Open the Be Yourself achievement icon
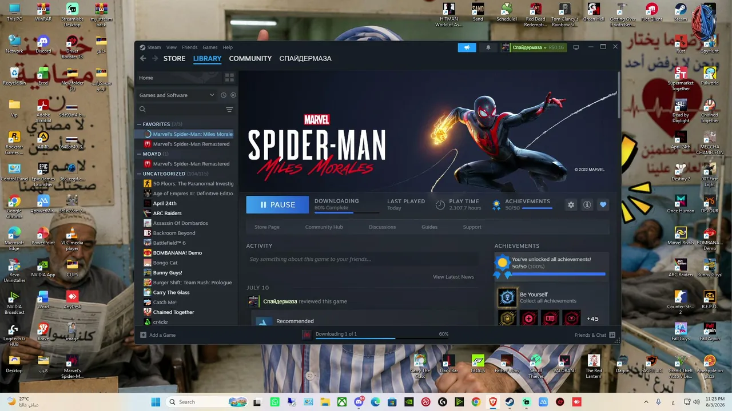Screen dimensions: 732x411 click(x=507, y=297)
